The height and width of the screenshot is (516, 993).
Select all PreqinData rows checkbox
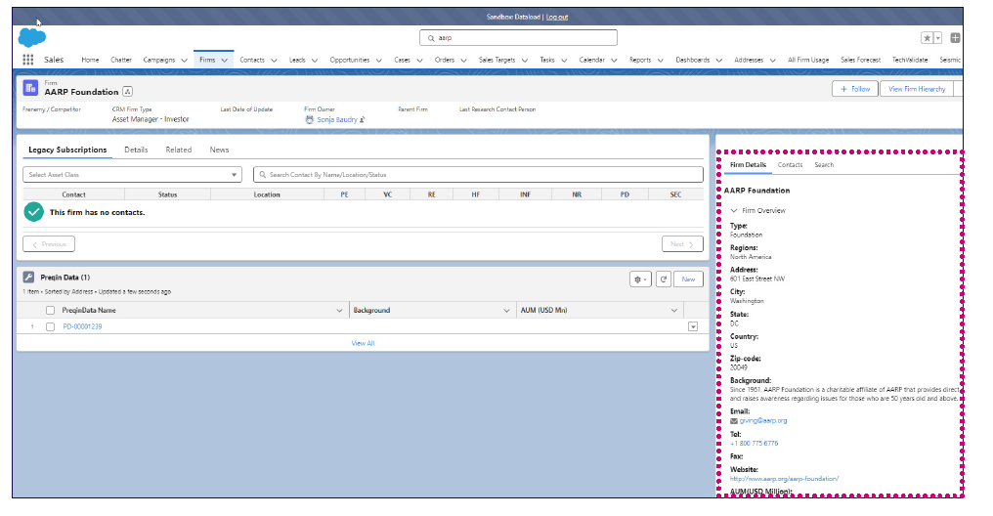(50, 310)
